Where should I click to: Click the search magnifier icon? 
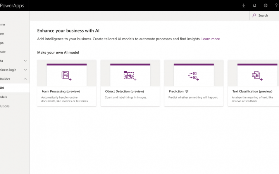[x=254, y=15]
